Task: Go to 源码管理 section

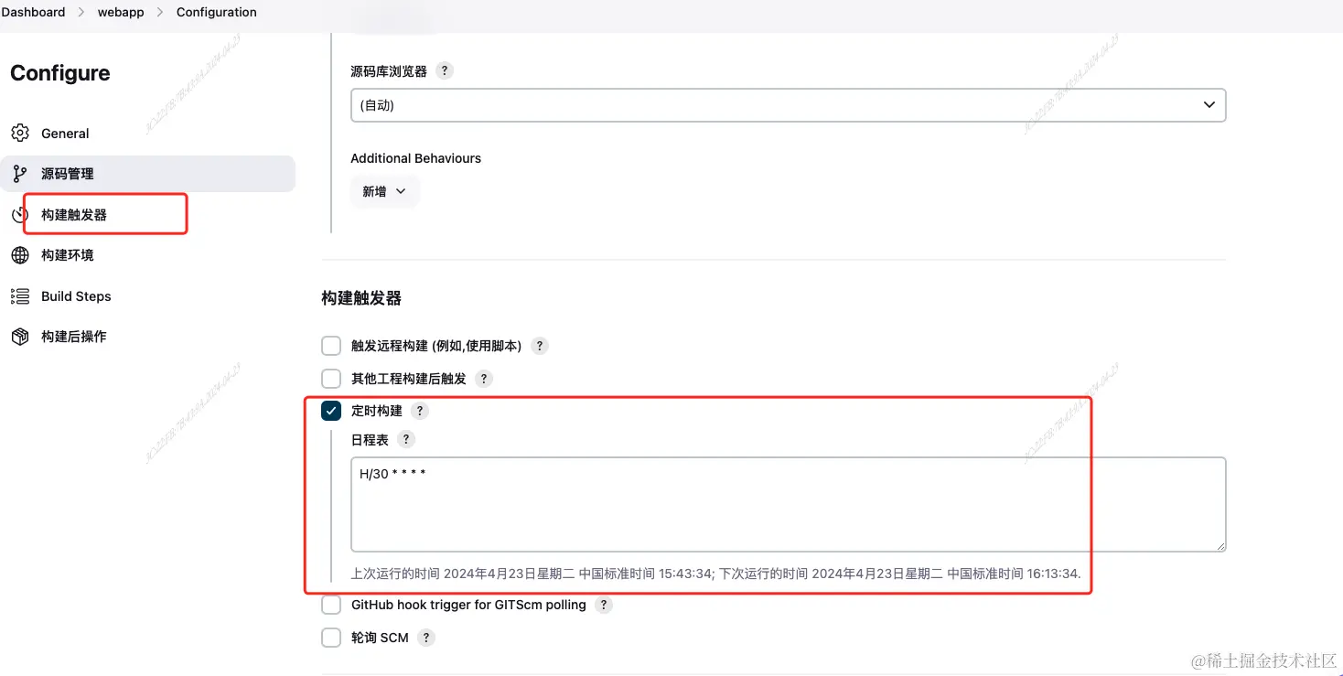Action: coord(147,174)
